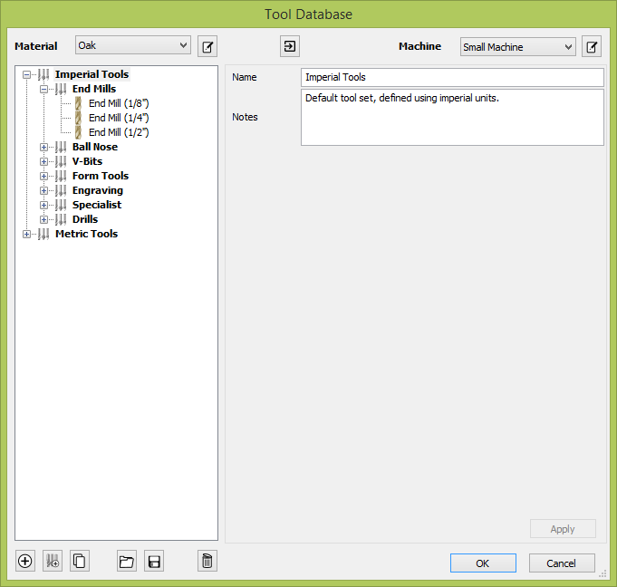
Task: Click the copy tool icon
Action: 80,561
